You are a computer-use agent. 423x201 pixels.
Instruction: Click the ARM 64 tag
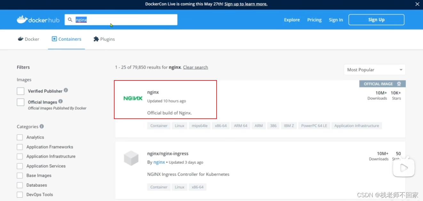(x=241, y=126)
